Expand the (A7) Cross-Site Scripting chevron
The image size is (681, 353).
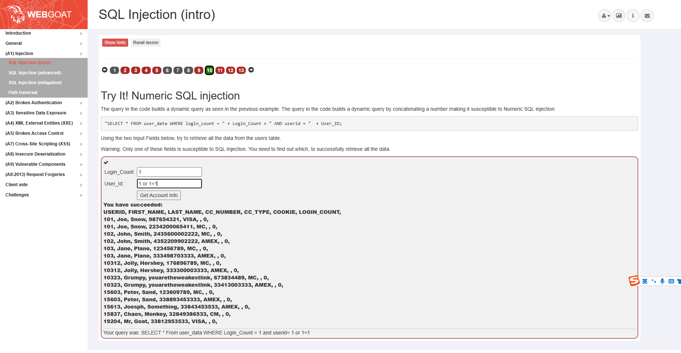pyautogui.click(x=81, y=144)
